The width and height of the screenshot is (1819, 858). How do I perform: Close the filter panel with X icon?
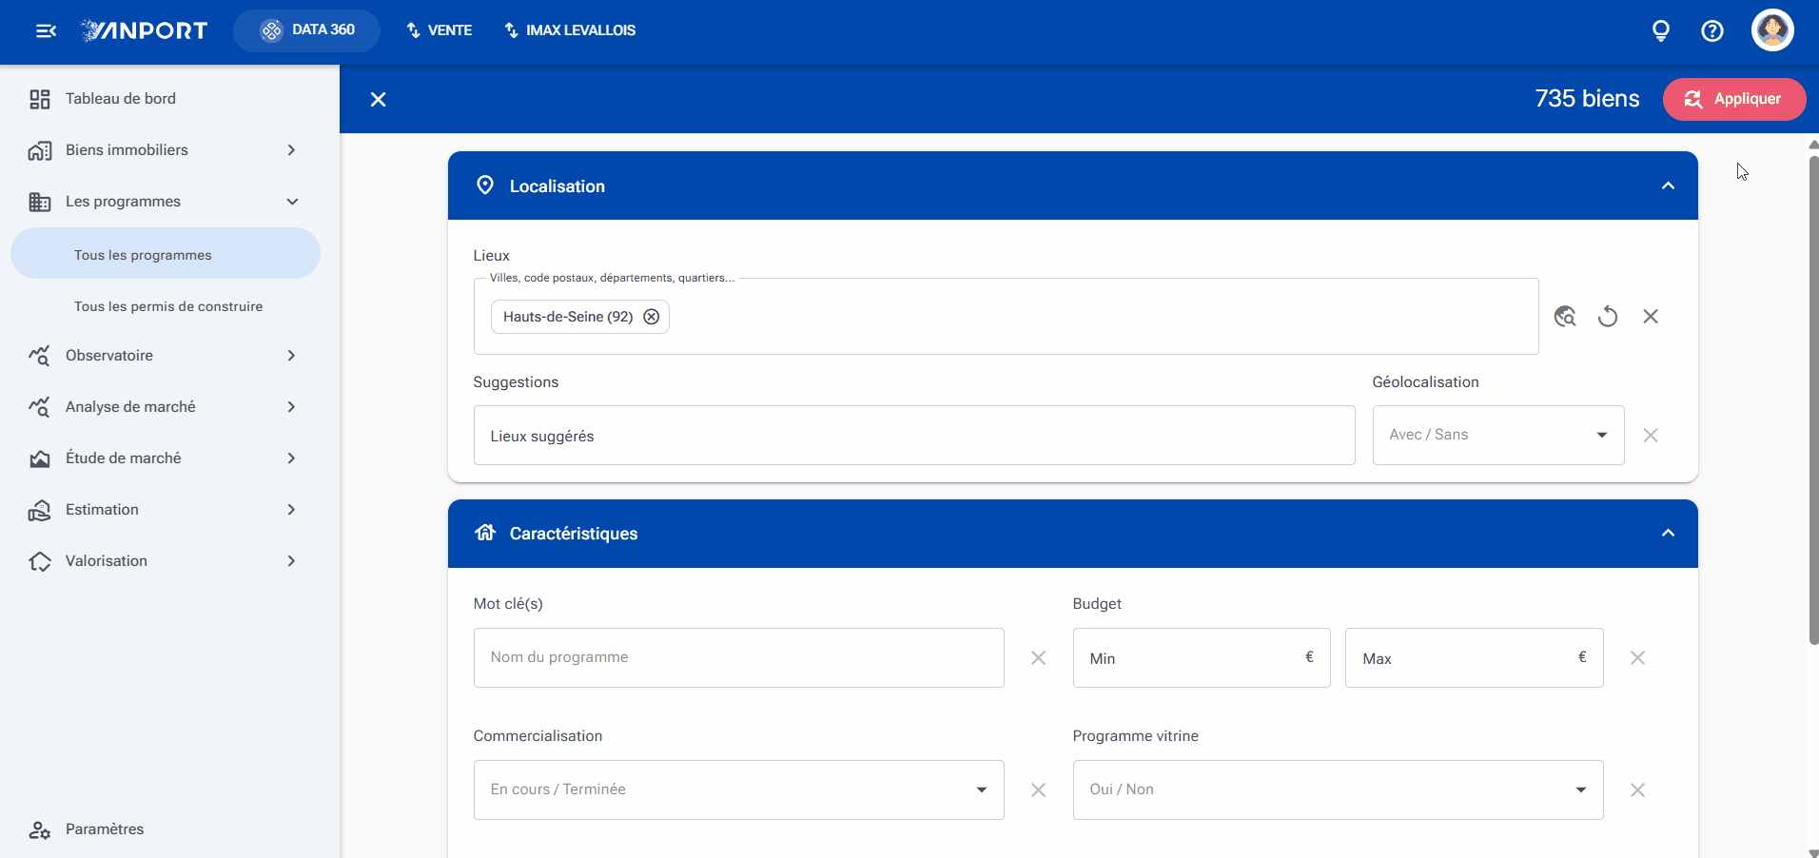tap(378, 99)
